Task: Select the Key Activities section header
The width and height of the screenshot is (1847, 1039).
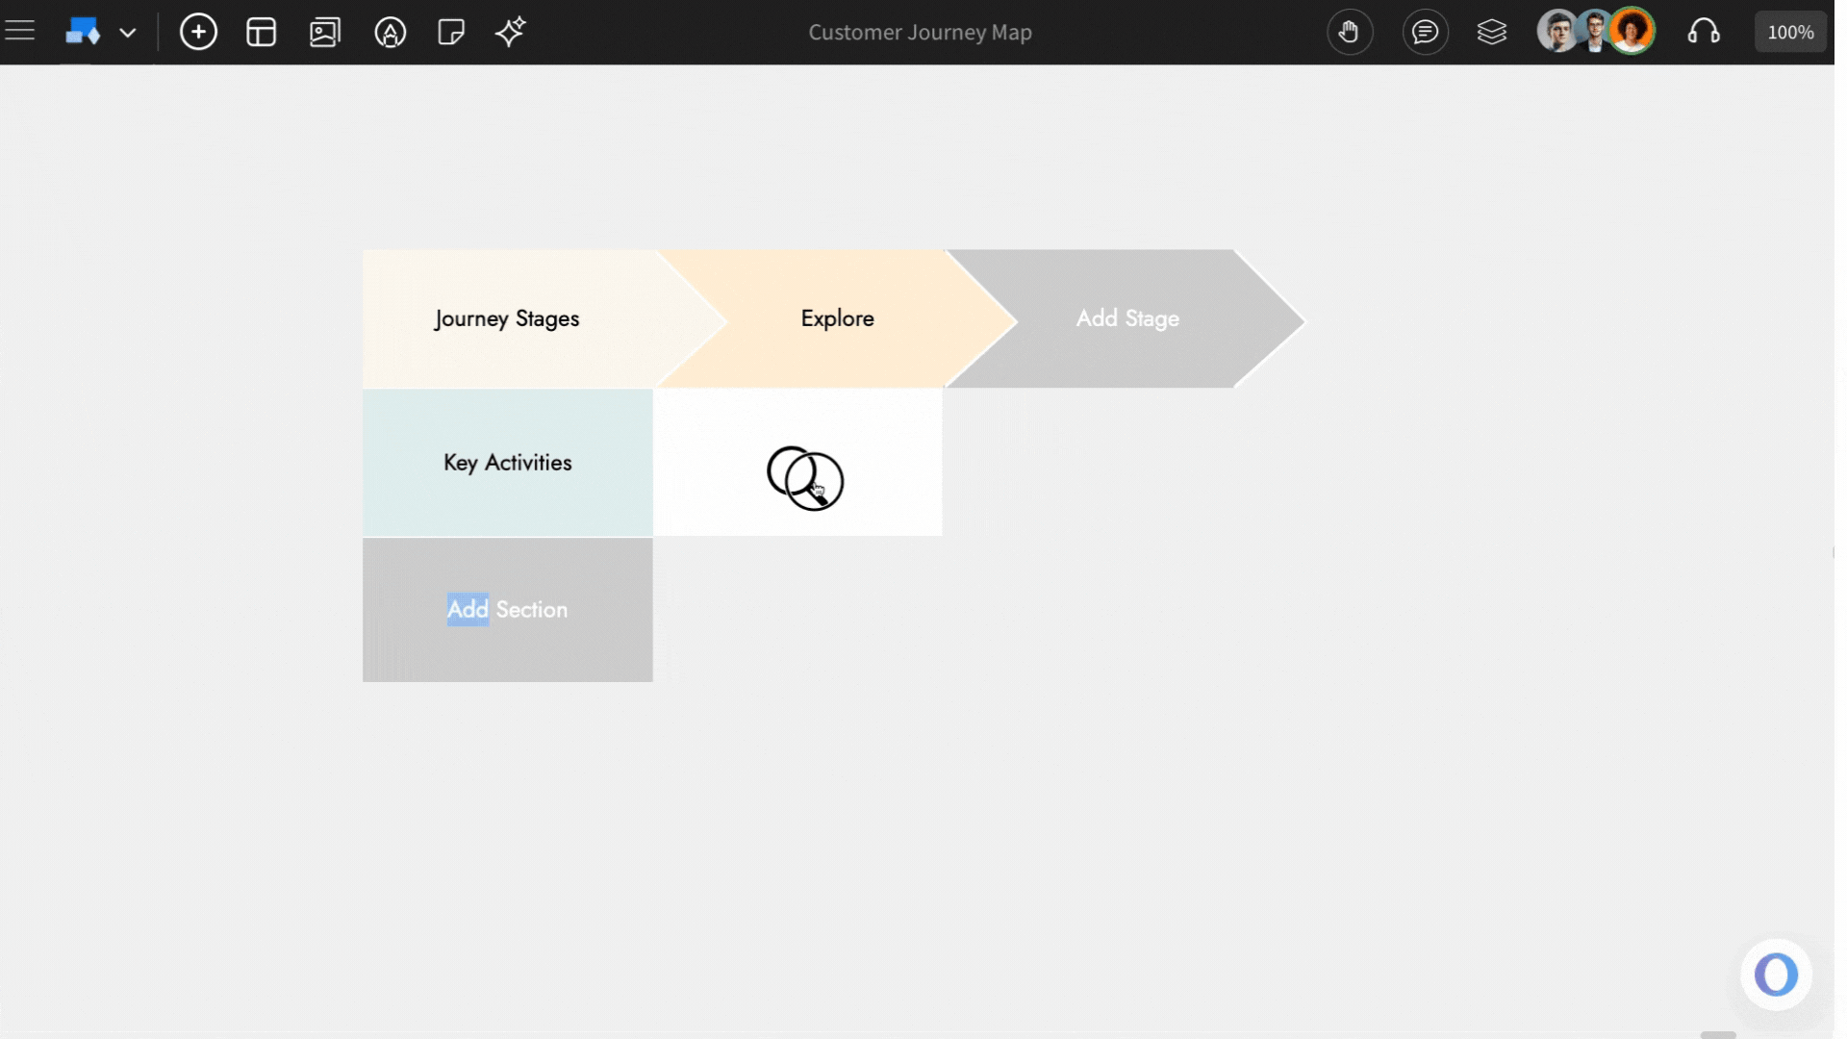Action: 507,463
